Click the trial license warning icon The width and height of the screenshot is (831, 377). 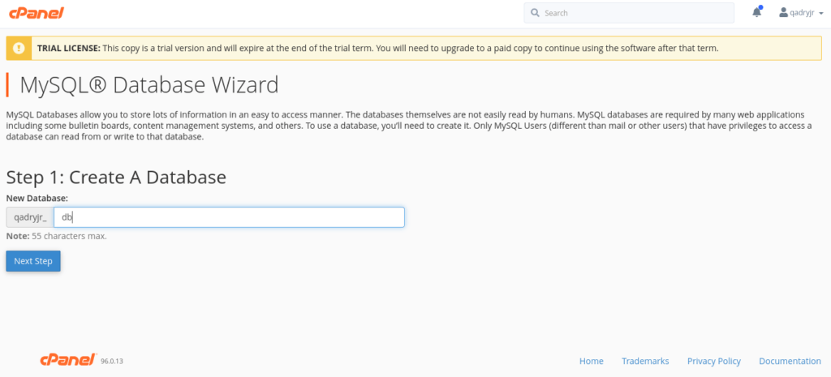19,48
